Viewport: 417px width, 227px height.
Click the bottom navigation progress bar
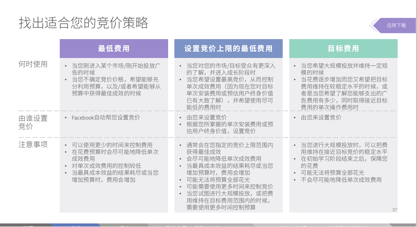click(208, 225)
